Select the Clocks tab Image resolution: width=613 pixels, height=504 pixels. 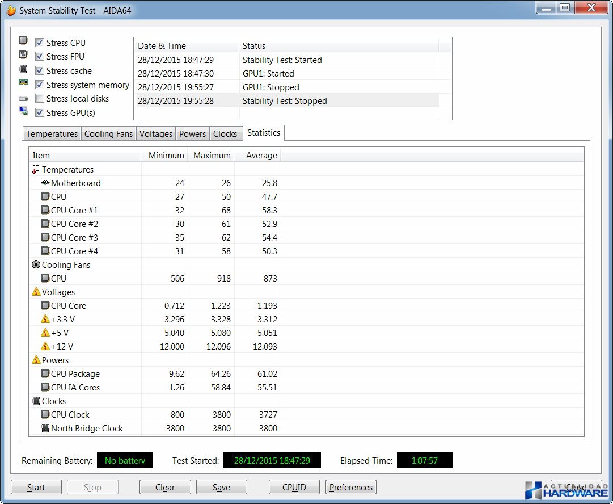coord(225,134)
